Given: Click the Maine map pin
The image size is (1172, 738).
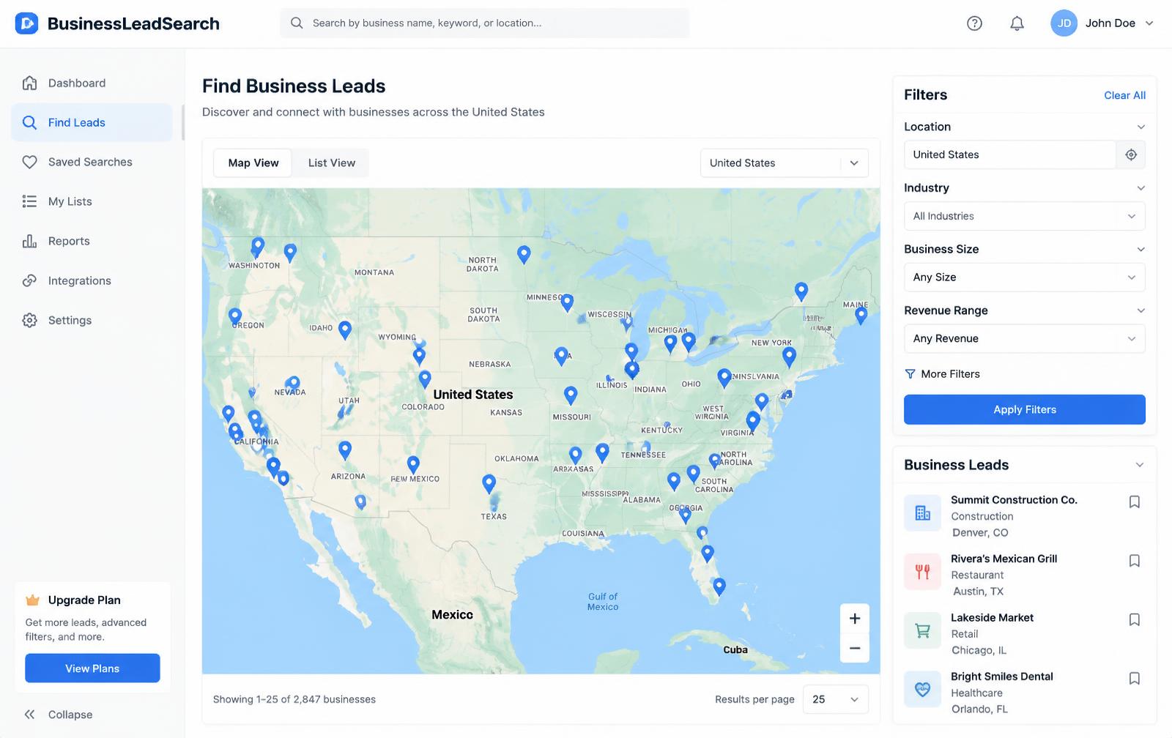Looking at the screenshot, I should [861, 316].
